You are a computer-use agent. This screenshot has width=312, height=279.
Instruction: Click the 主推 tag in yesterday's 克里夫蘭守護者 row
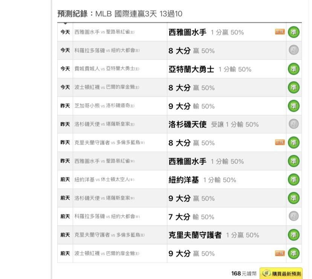[x=280, y=142]
